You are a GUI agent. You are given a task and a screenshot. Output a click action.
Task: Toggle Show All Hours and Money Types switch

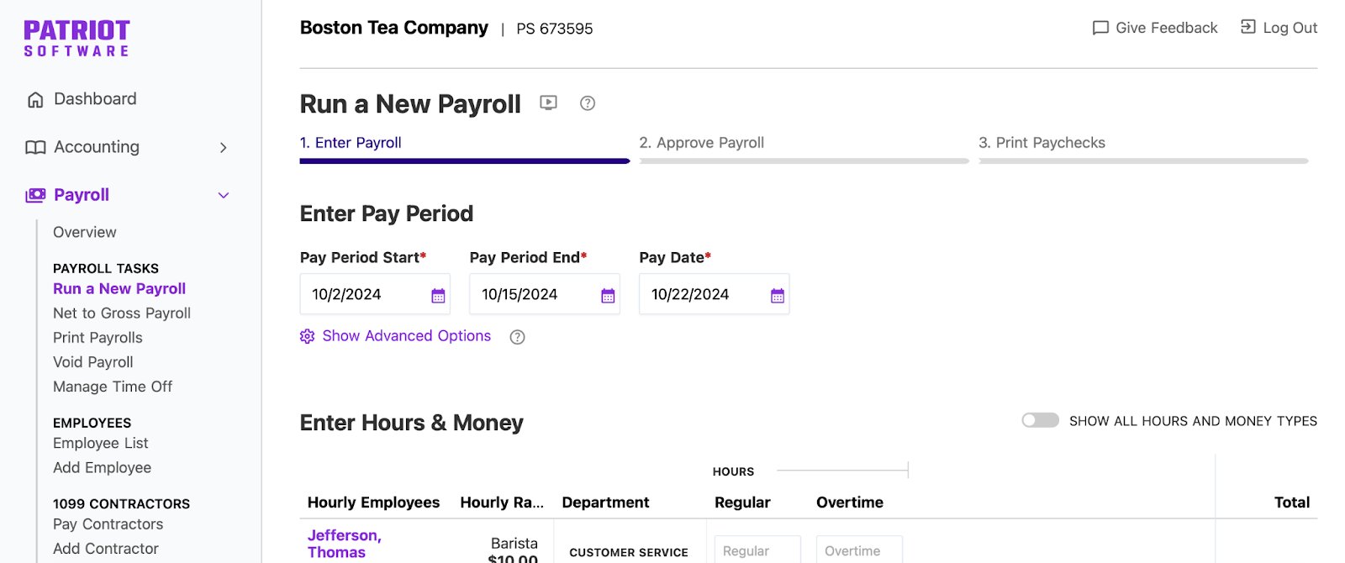(1040, 420)
